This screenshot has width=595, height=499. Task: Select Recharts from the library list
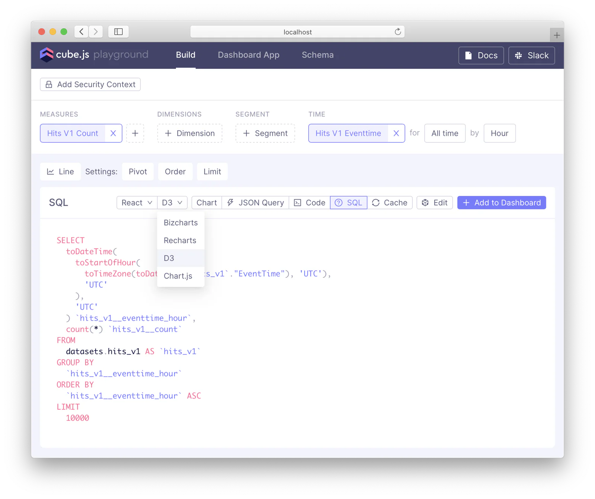tap(181, 240)
